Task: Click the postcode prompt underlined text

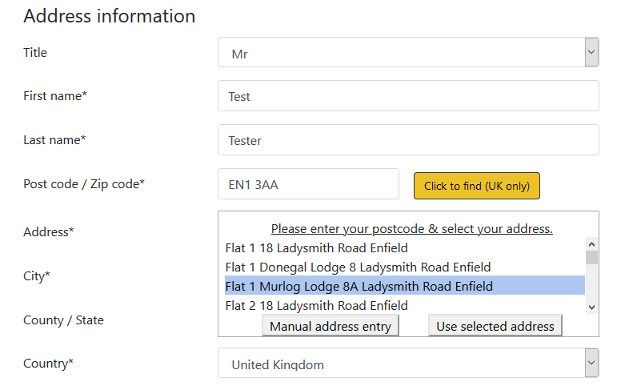Action: click(412, 229)
